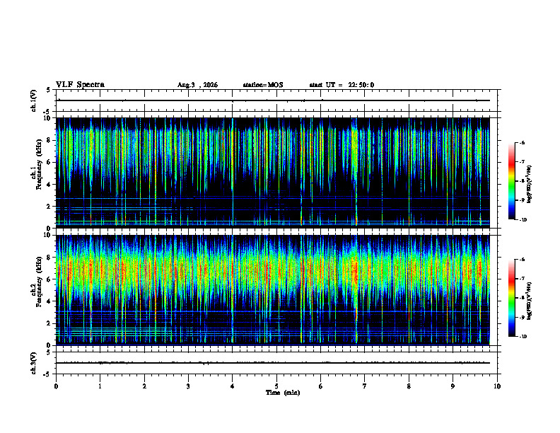Click the ch.2 spectrogram color scale bar
Image resolution: width=560 pixels, height=433 pixels.
point(511,298)
